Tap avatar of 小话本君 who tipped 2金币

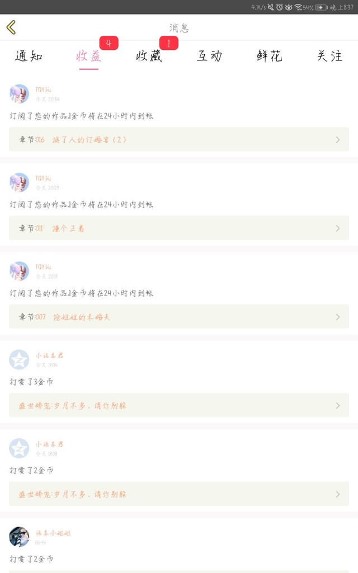pos(19,448)
